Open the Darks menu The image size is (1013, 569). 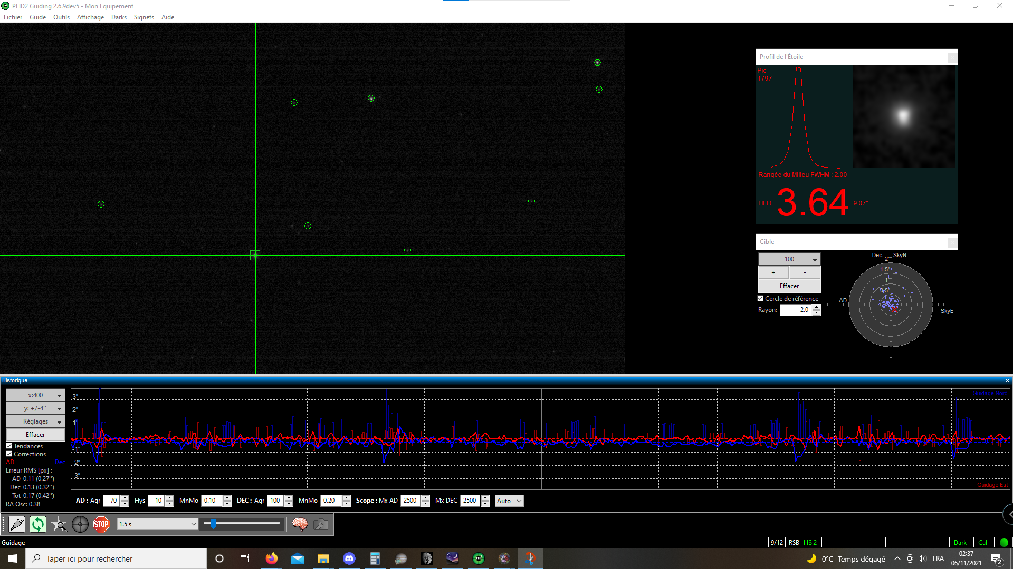(x=119, y=17)
